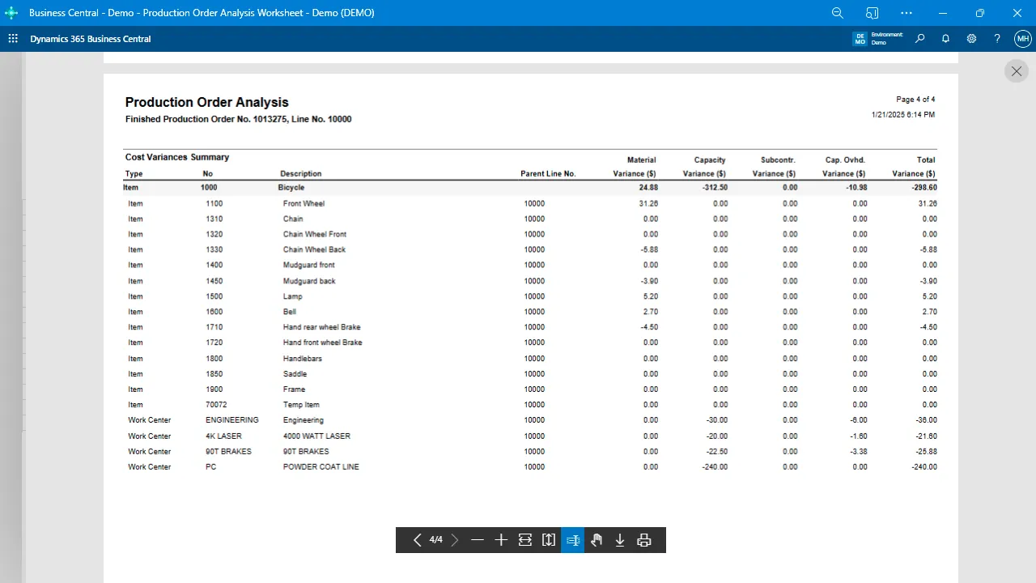Print the Production Order Analysis report
Screen dimensions: 1036x583
pos(644,540)
